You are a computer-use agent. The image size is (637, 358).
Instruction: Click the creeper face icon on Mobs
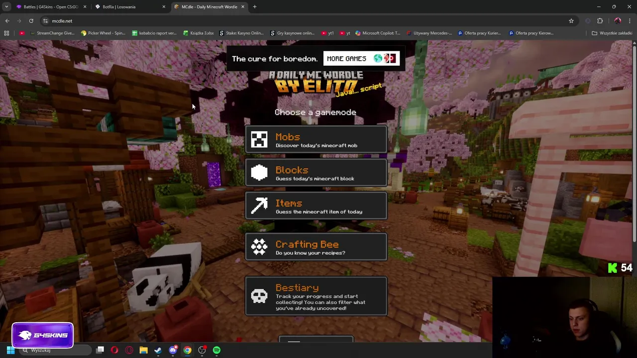tap(259, 140)
